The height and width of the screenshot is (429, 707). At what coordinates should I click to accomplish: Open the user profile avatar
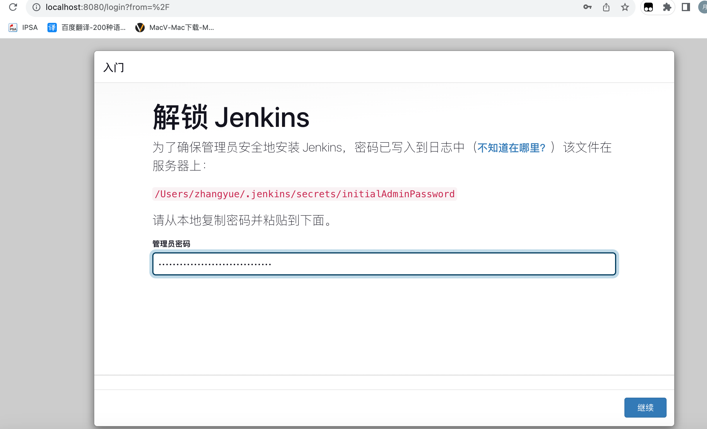703,7
